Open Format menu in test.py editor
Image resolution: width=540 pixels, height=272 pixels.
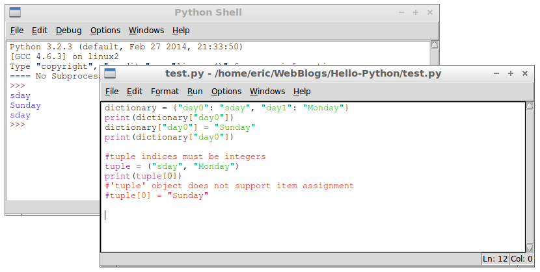[165, 92]
